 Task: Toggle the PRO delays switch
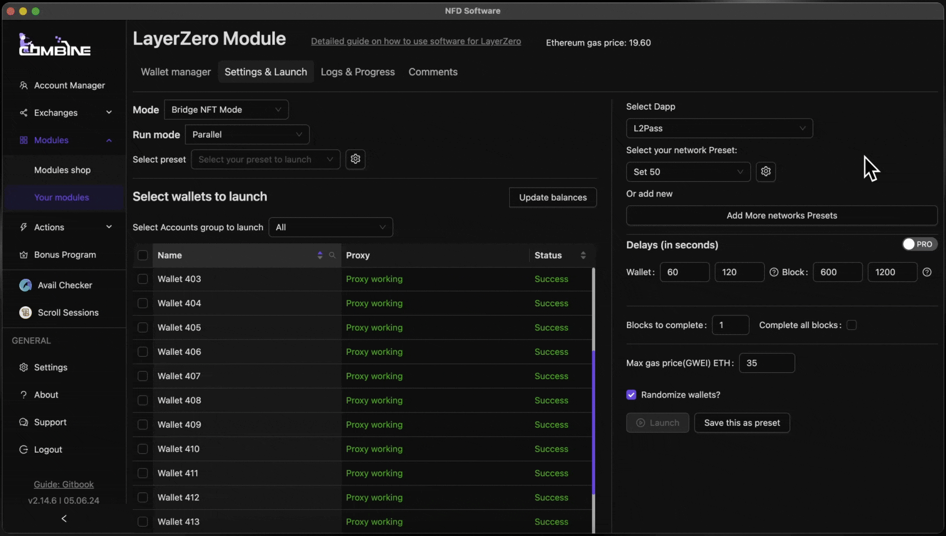point(919,244)
